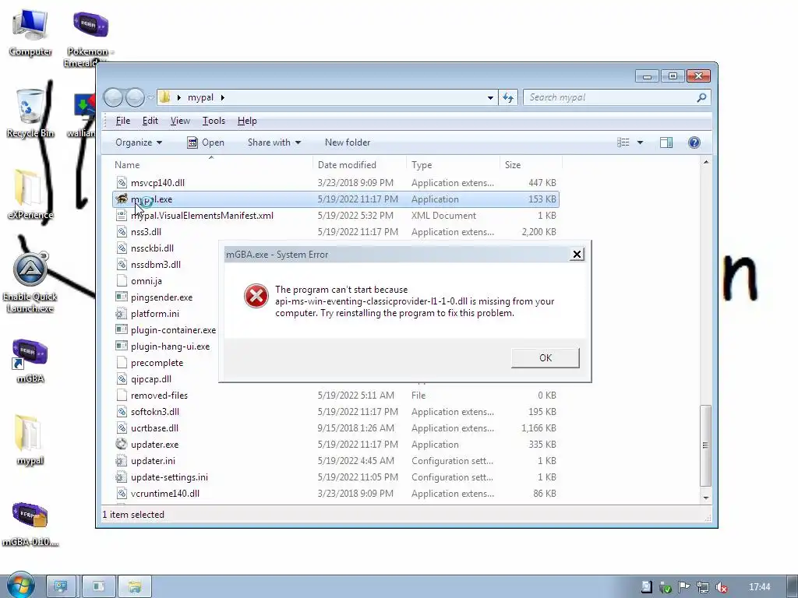The image size is (798, 598).
Task: Select plugin-hang-ui.exe icon
Action: point(121,346)
